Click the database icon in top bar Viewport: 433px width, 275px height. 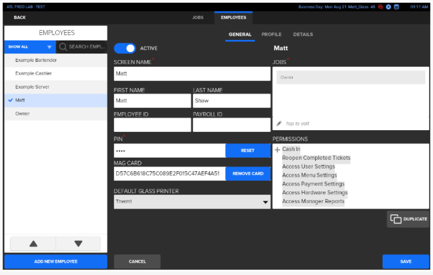click(397, 7)
